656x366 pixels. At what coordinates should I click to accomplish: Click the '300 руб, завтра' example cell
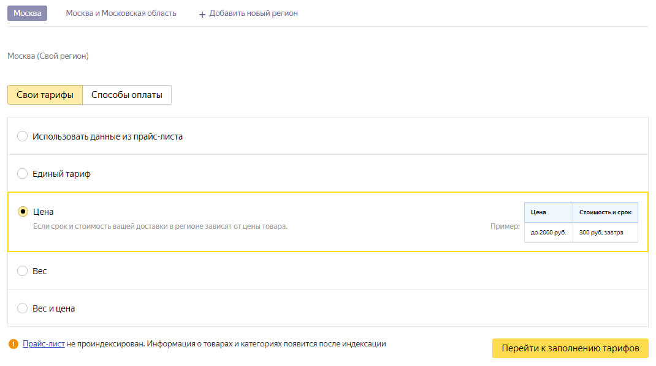[x=605, y=233]
